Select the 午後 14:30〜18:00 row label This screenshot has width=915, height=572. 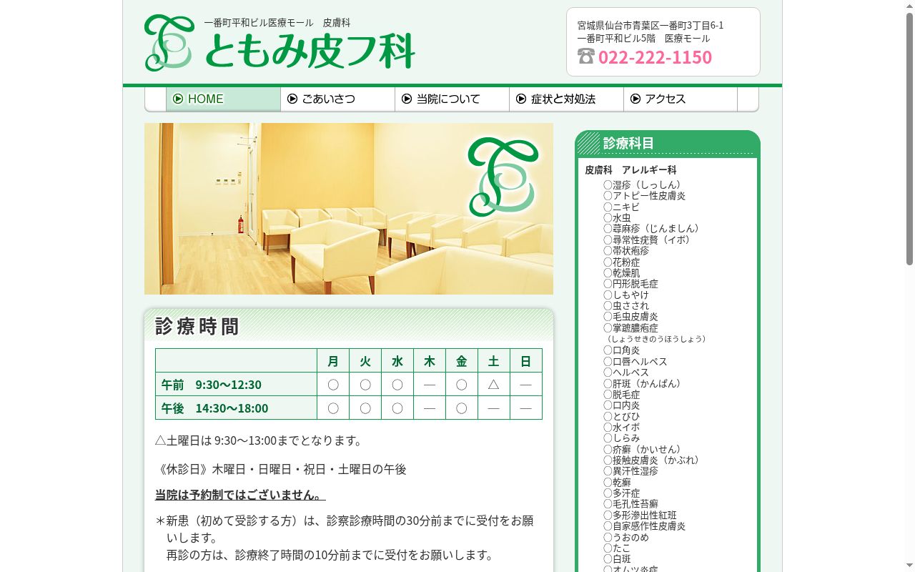tap(236, 408)
